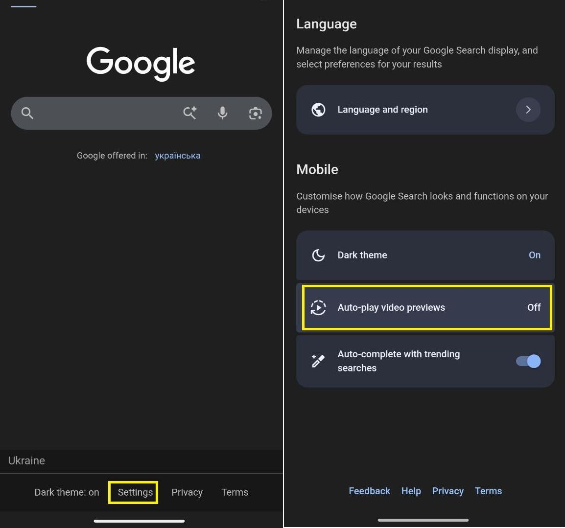565x528 pixels.
Task: Click the Auto-play video previews play icon
Action: pos(318,307)
